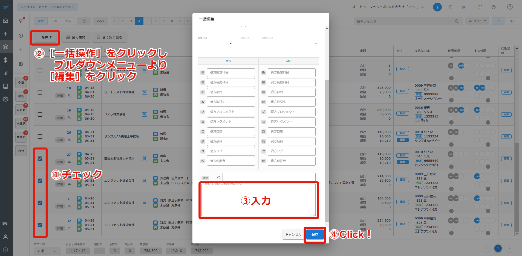Image resolution: width=522 pixels, height=256 pixels.
Task: Click the 未仕訳 quick filter button
Action: point(21,123)
